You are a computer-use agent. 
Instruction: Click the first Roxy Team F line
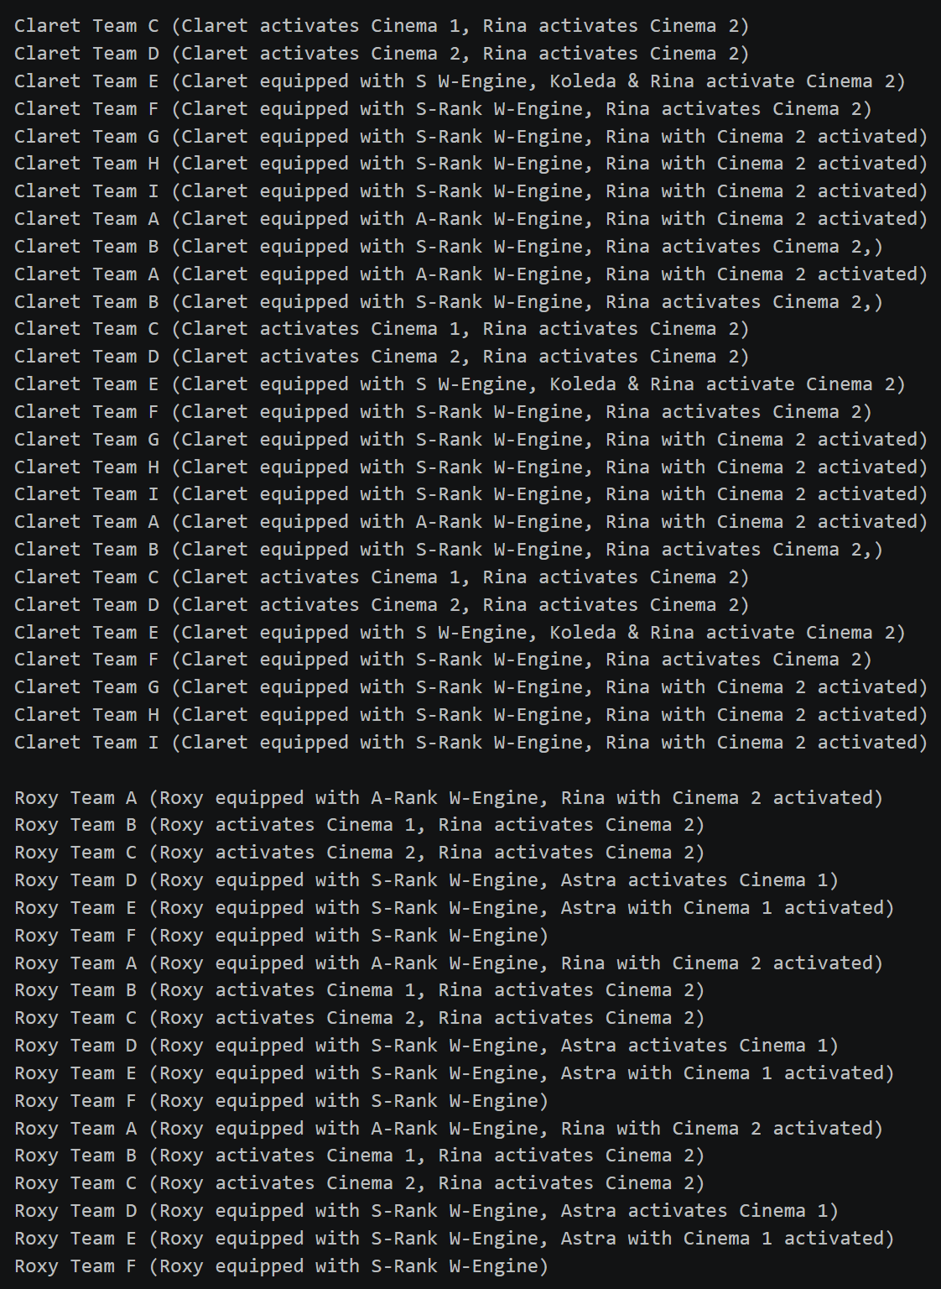coord(282,936)
